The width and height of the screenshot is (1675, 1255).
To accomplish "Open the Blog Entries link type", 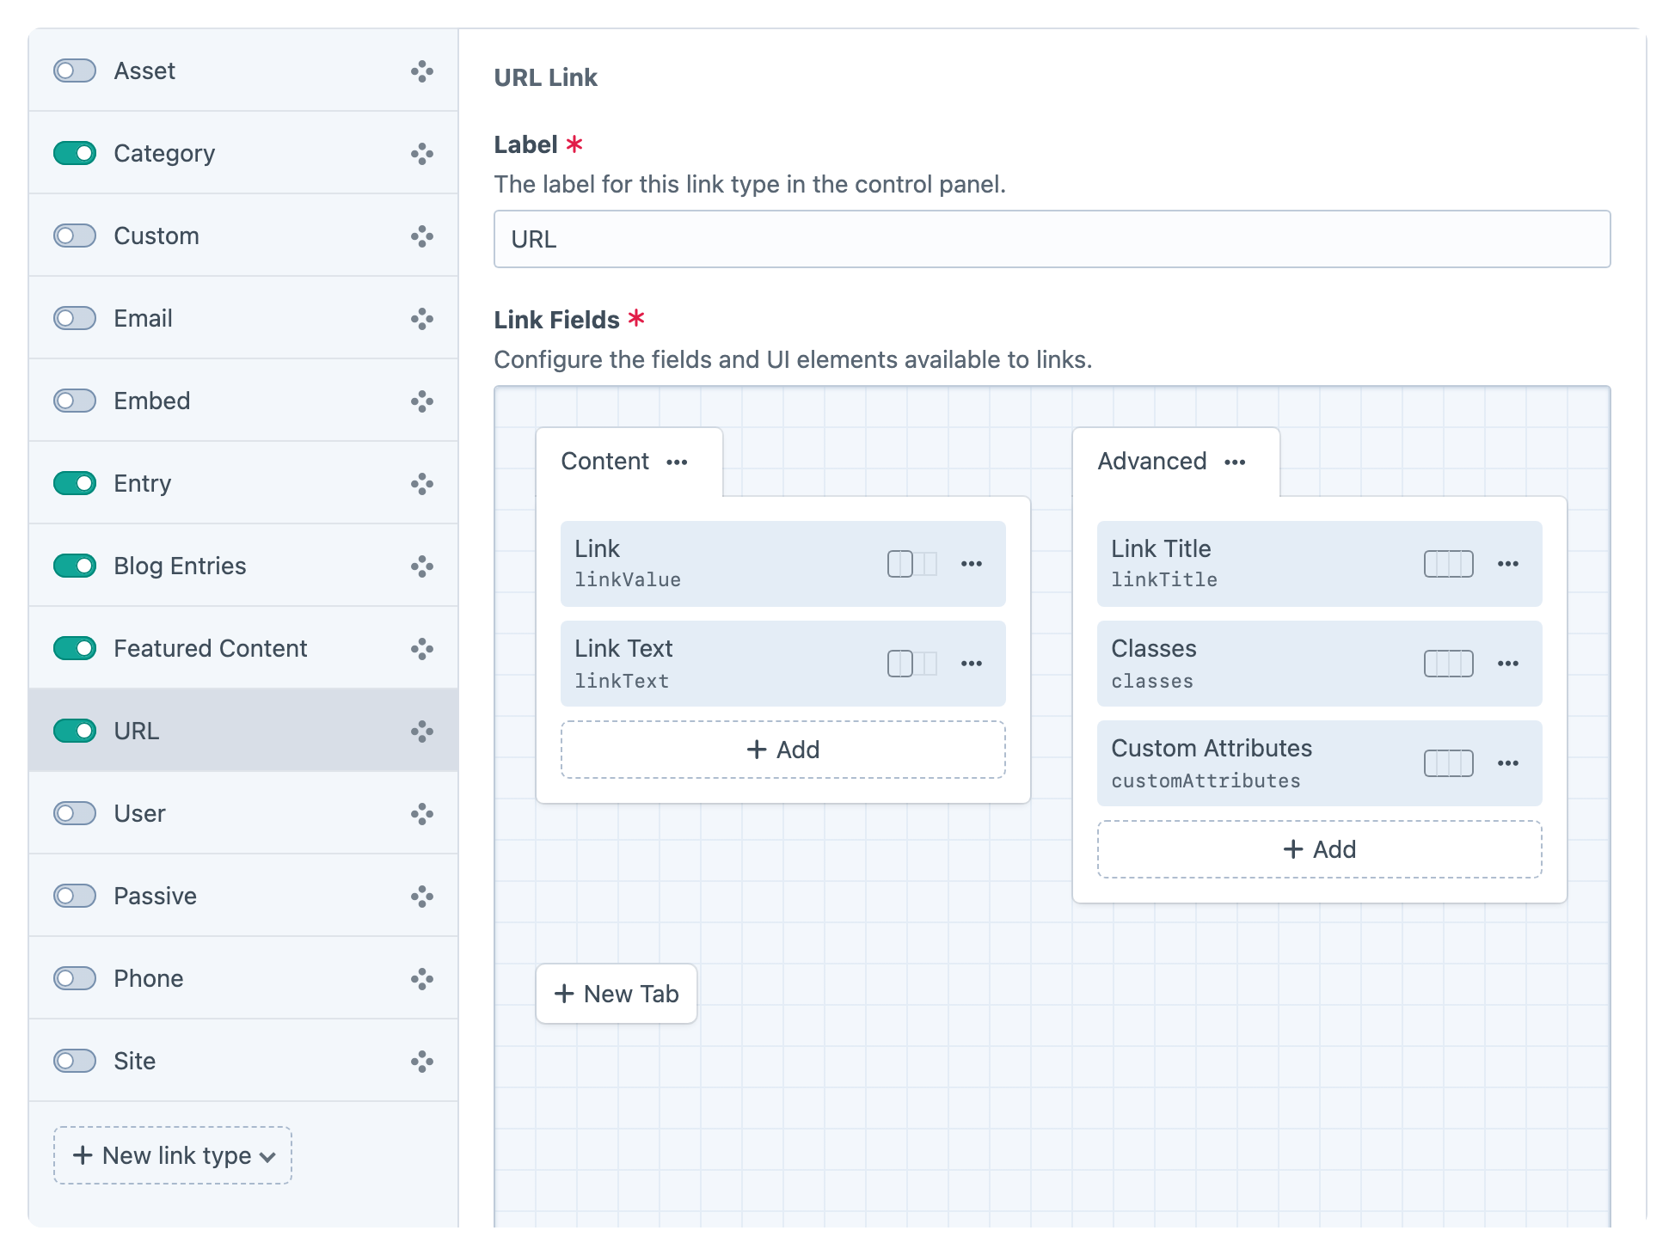I will tap(243, 566).
